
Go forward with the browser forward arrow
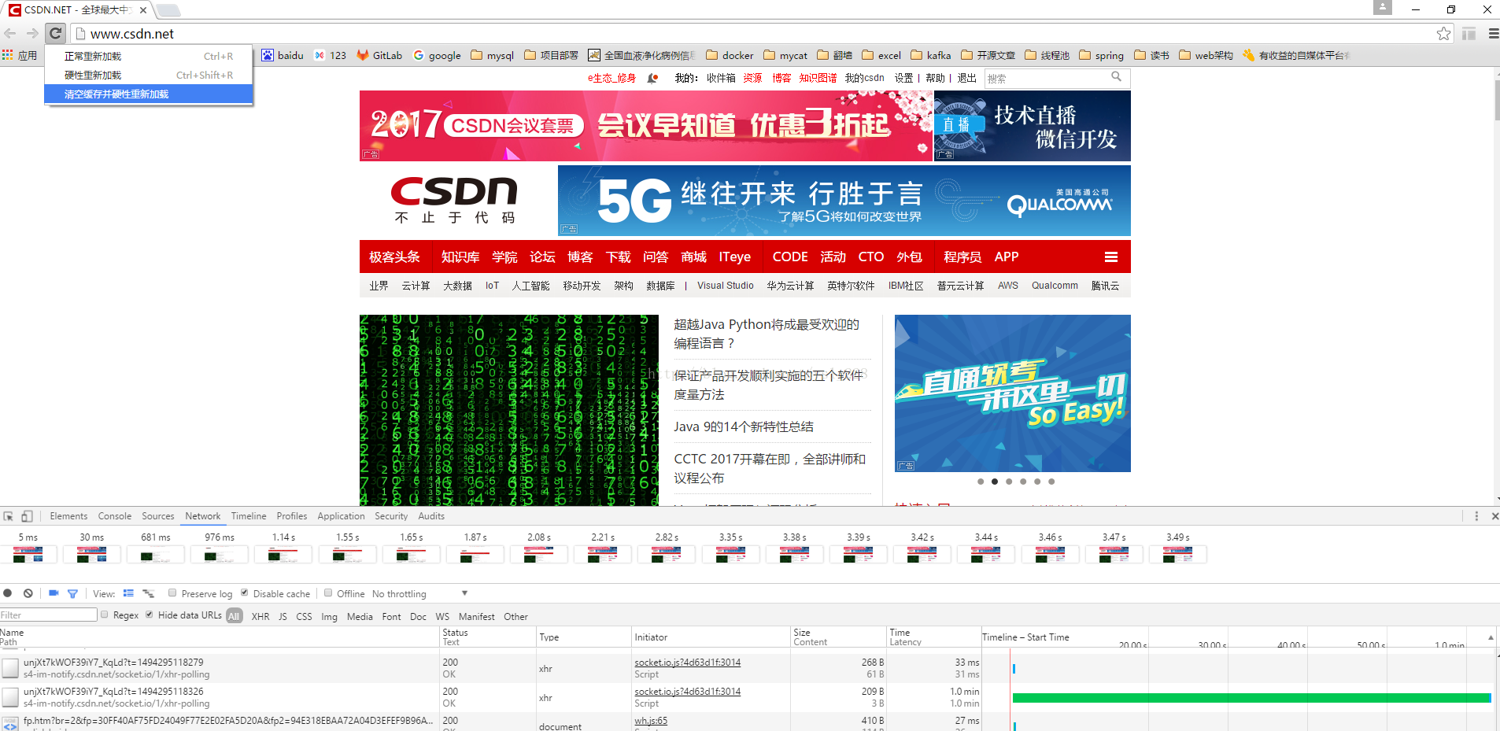coord(32,33)
